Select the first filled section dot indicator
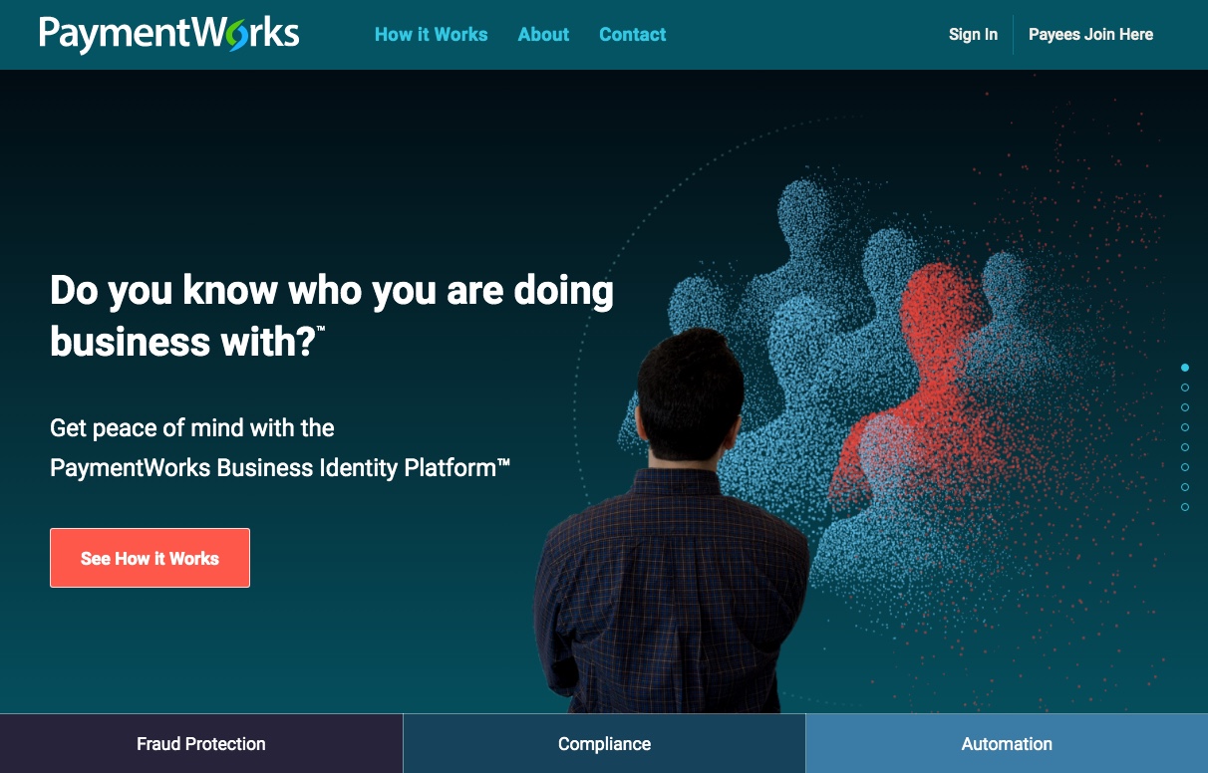Viewport: 1208px width, 773px height. tap(1185, 368)
